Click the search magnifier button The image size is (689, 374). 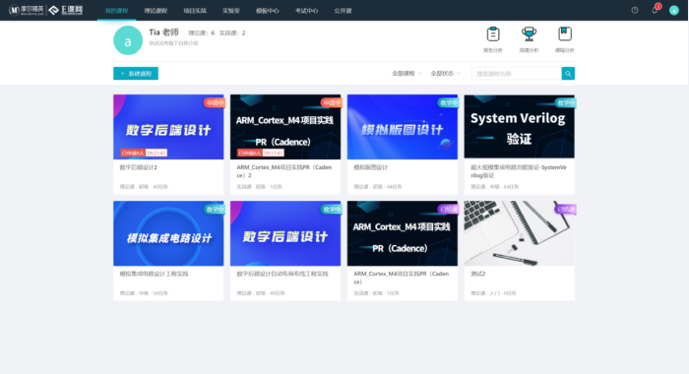click(568, 74)
